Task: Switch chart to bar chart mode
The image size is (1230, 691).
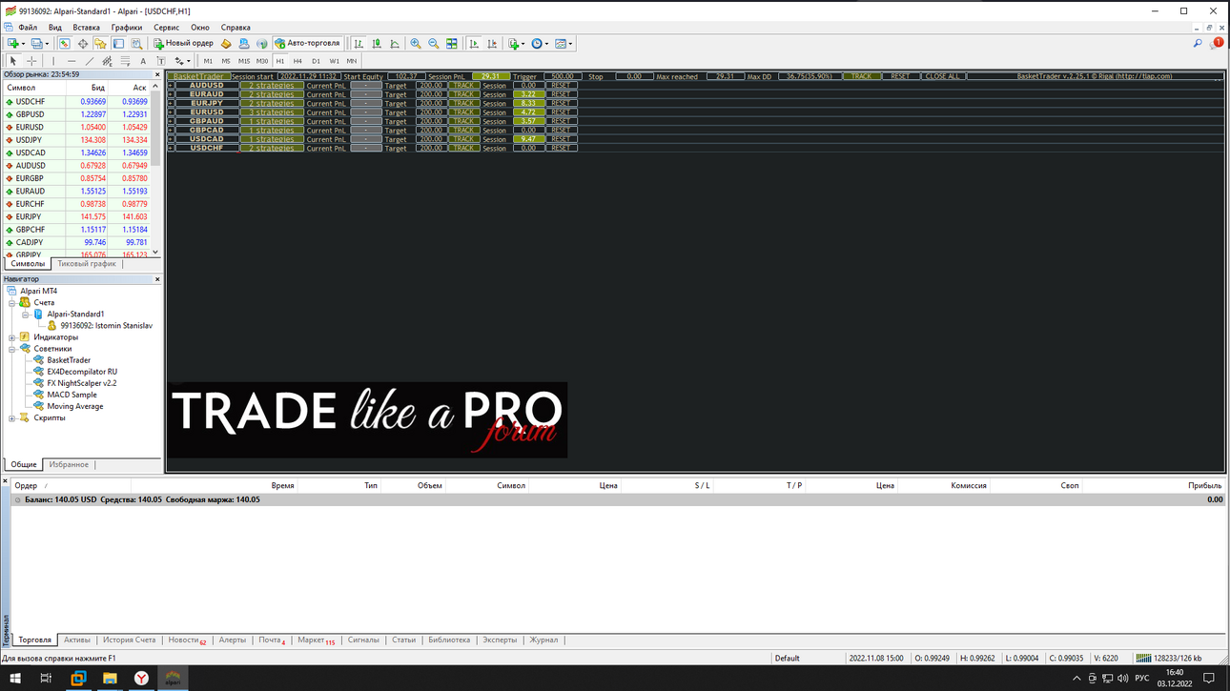Action: pos(359,44)
